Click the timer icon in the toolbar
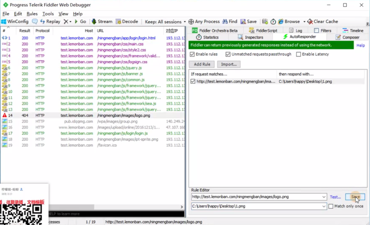370x225 pixels. point(273,21)
